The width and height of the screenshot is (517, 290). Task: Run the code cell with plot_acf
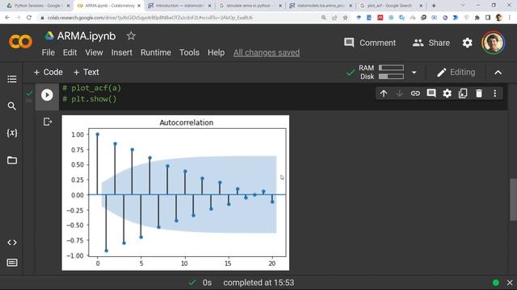pos(47,95)
